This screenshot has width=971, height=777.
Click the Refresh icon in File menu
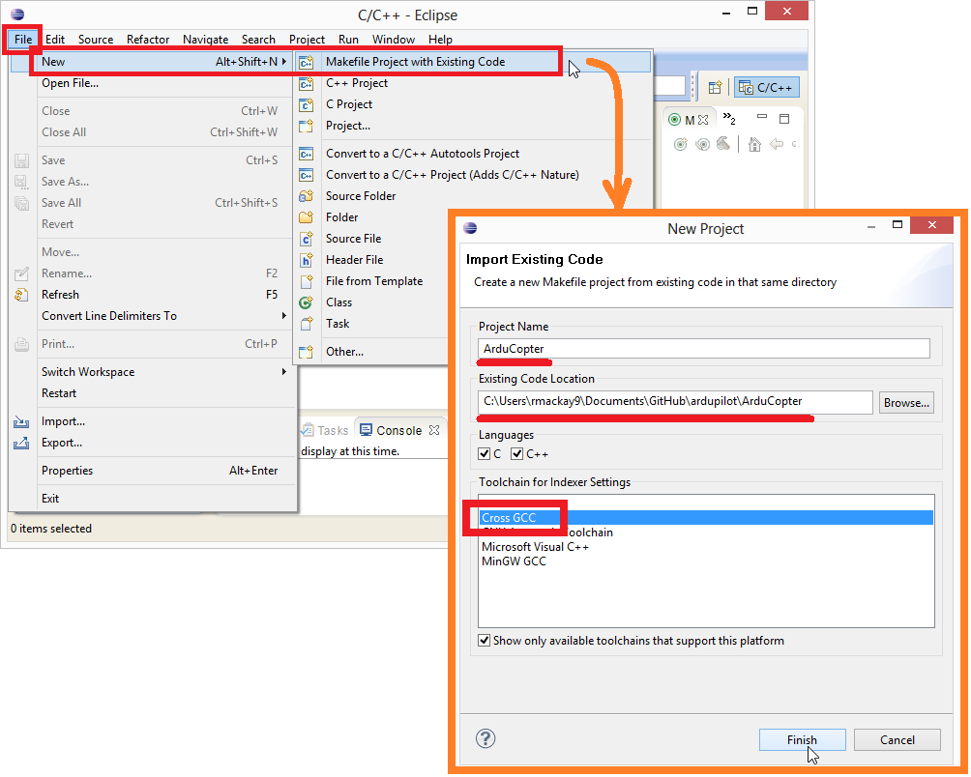click(x=21, y=296)
